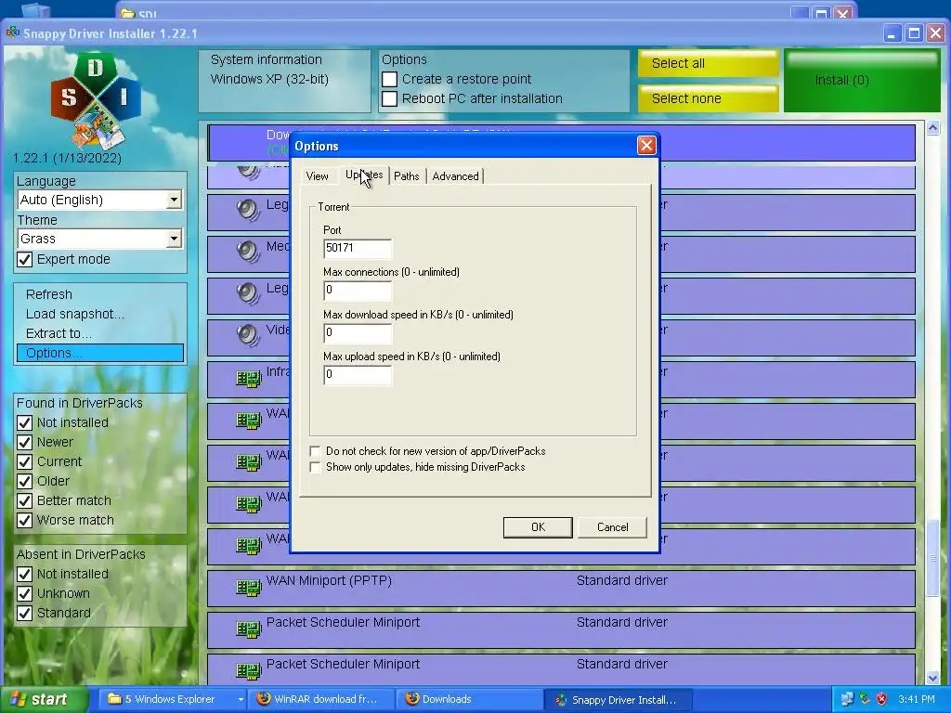Click the SDI hexagon logo
The width and height of the screenshot is (951, 713).
[96, 100]
